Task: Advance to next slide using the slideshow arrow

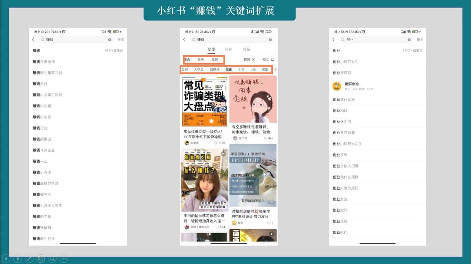Action: 18,258
